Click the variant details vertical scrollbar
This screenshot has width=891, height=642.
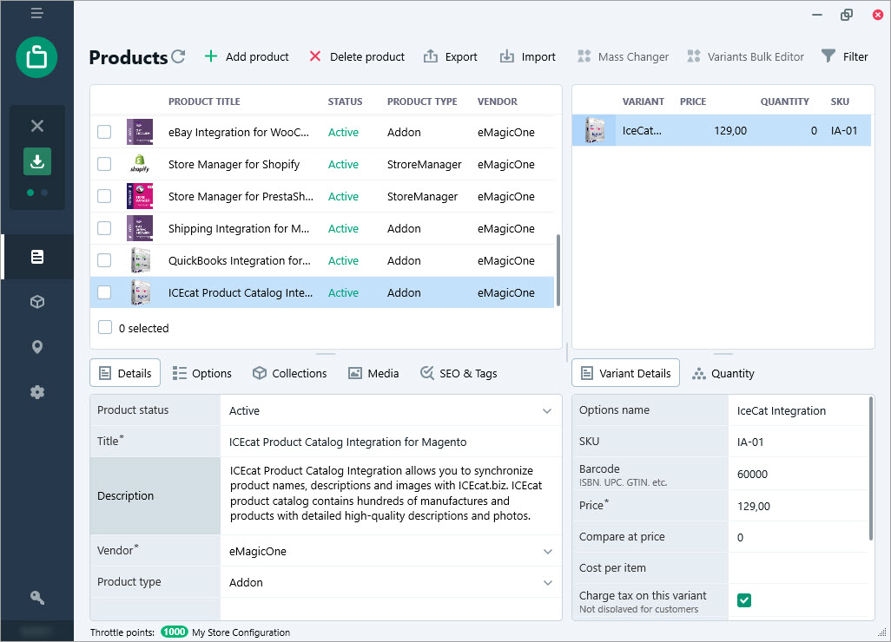click(x=870, y=468)
